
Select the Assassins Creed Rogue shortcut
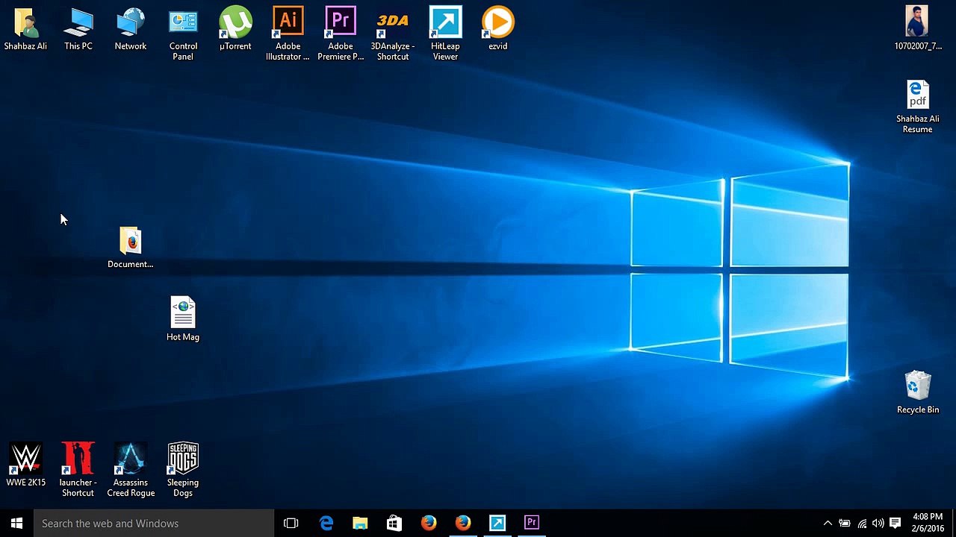[x=131, y=471]
